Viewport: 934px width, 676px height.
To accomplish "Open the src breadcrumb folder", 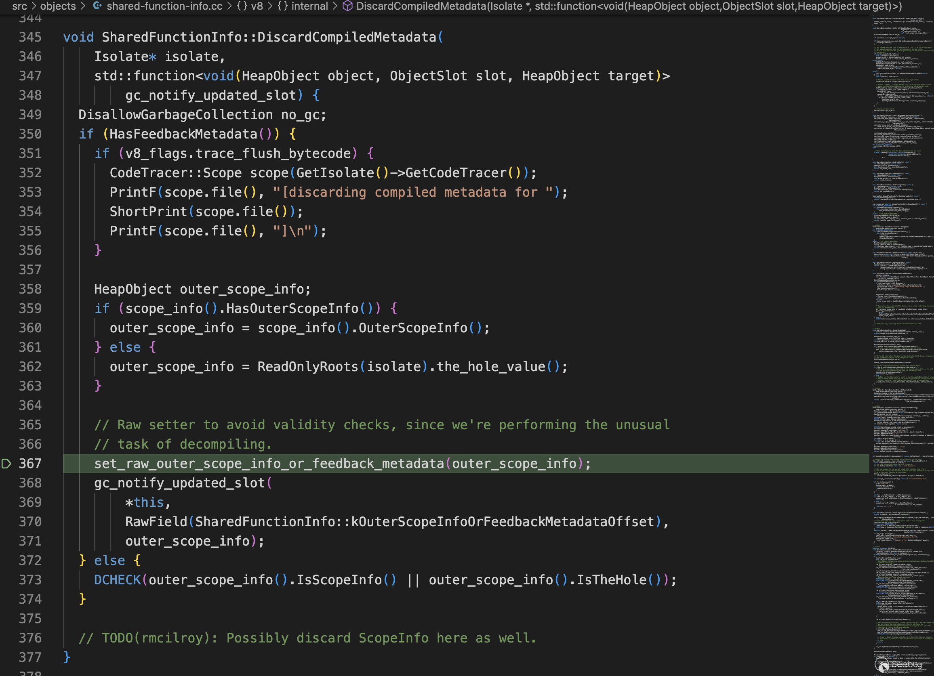I will pos(19,6).
